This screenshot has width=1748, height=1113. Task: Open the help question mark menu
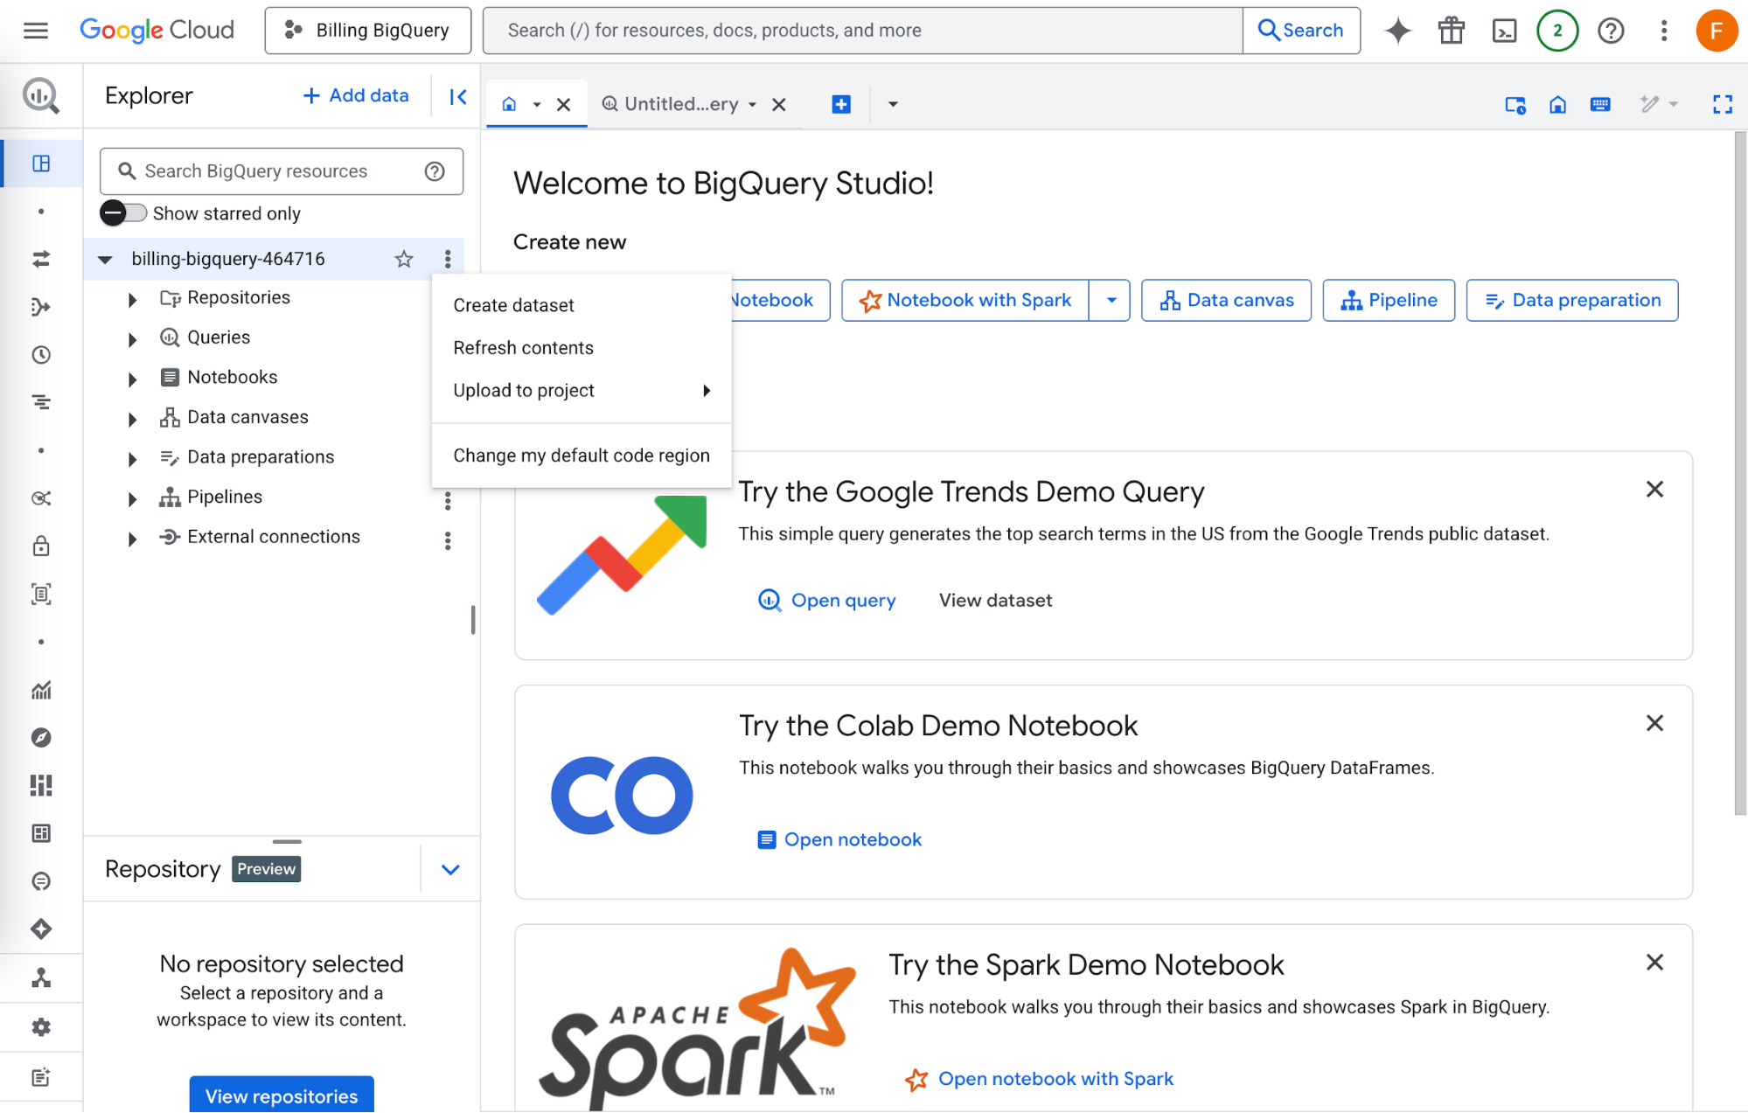(x=1611, y=31)
